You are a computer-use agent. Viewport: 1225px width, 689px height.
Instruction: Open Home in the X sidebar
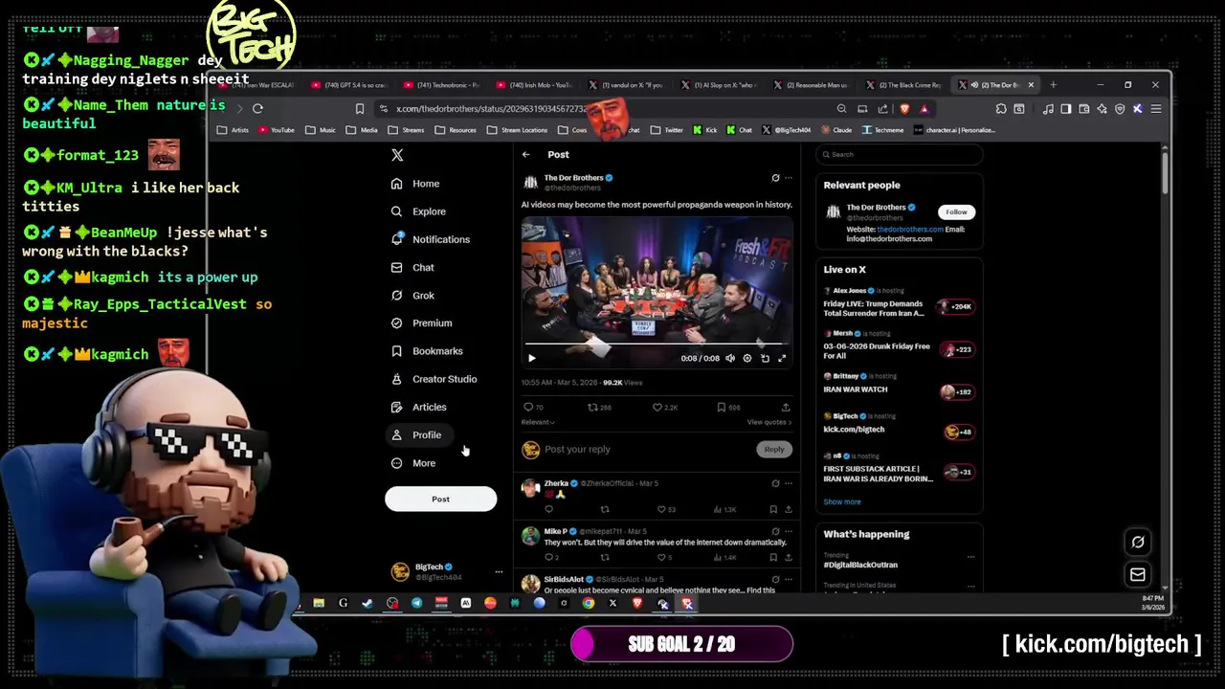tap(415, 184)
